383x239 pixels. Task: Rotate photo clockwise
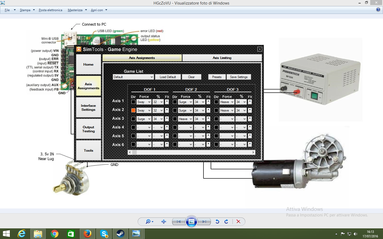[x=226, y=221]
